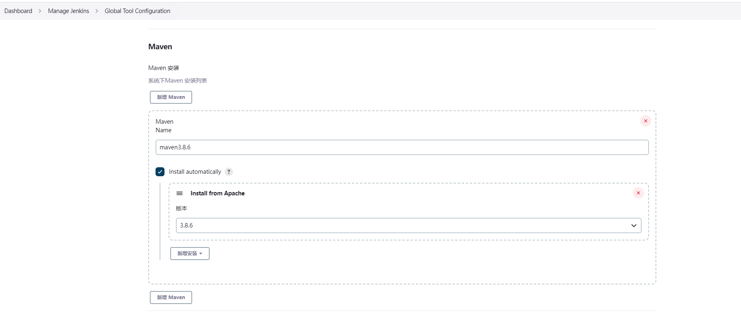Open help for Install automatically
741x315 pixels.
point(229,172)
